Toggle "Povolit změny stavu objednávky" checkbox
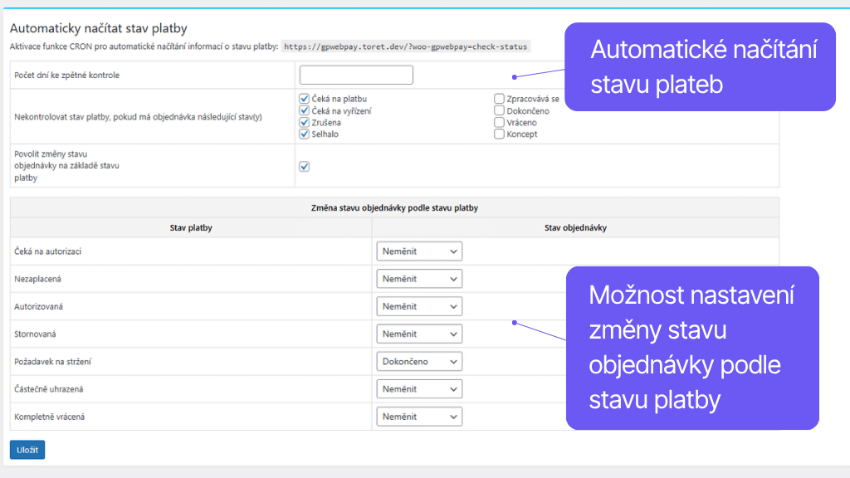The height and width of the screenshot is (478, 850). [x=304, y=166]
